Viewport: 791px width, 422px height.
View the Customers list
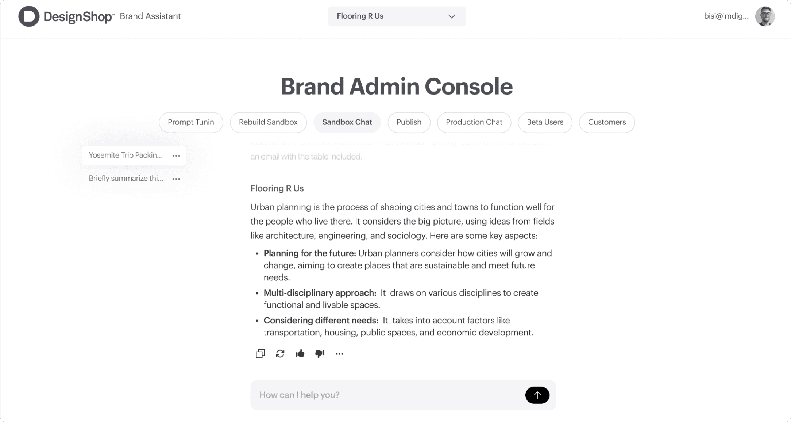click(x=606, y=122)
